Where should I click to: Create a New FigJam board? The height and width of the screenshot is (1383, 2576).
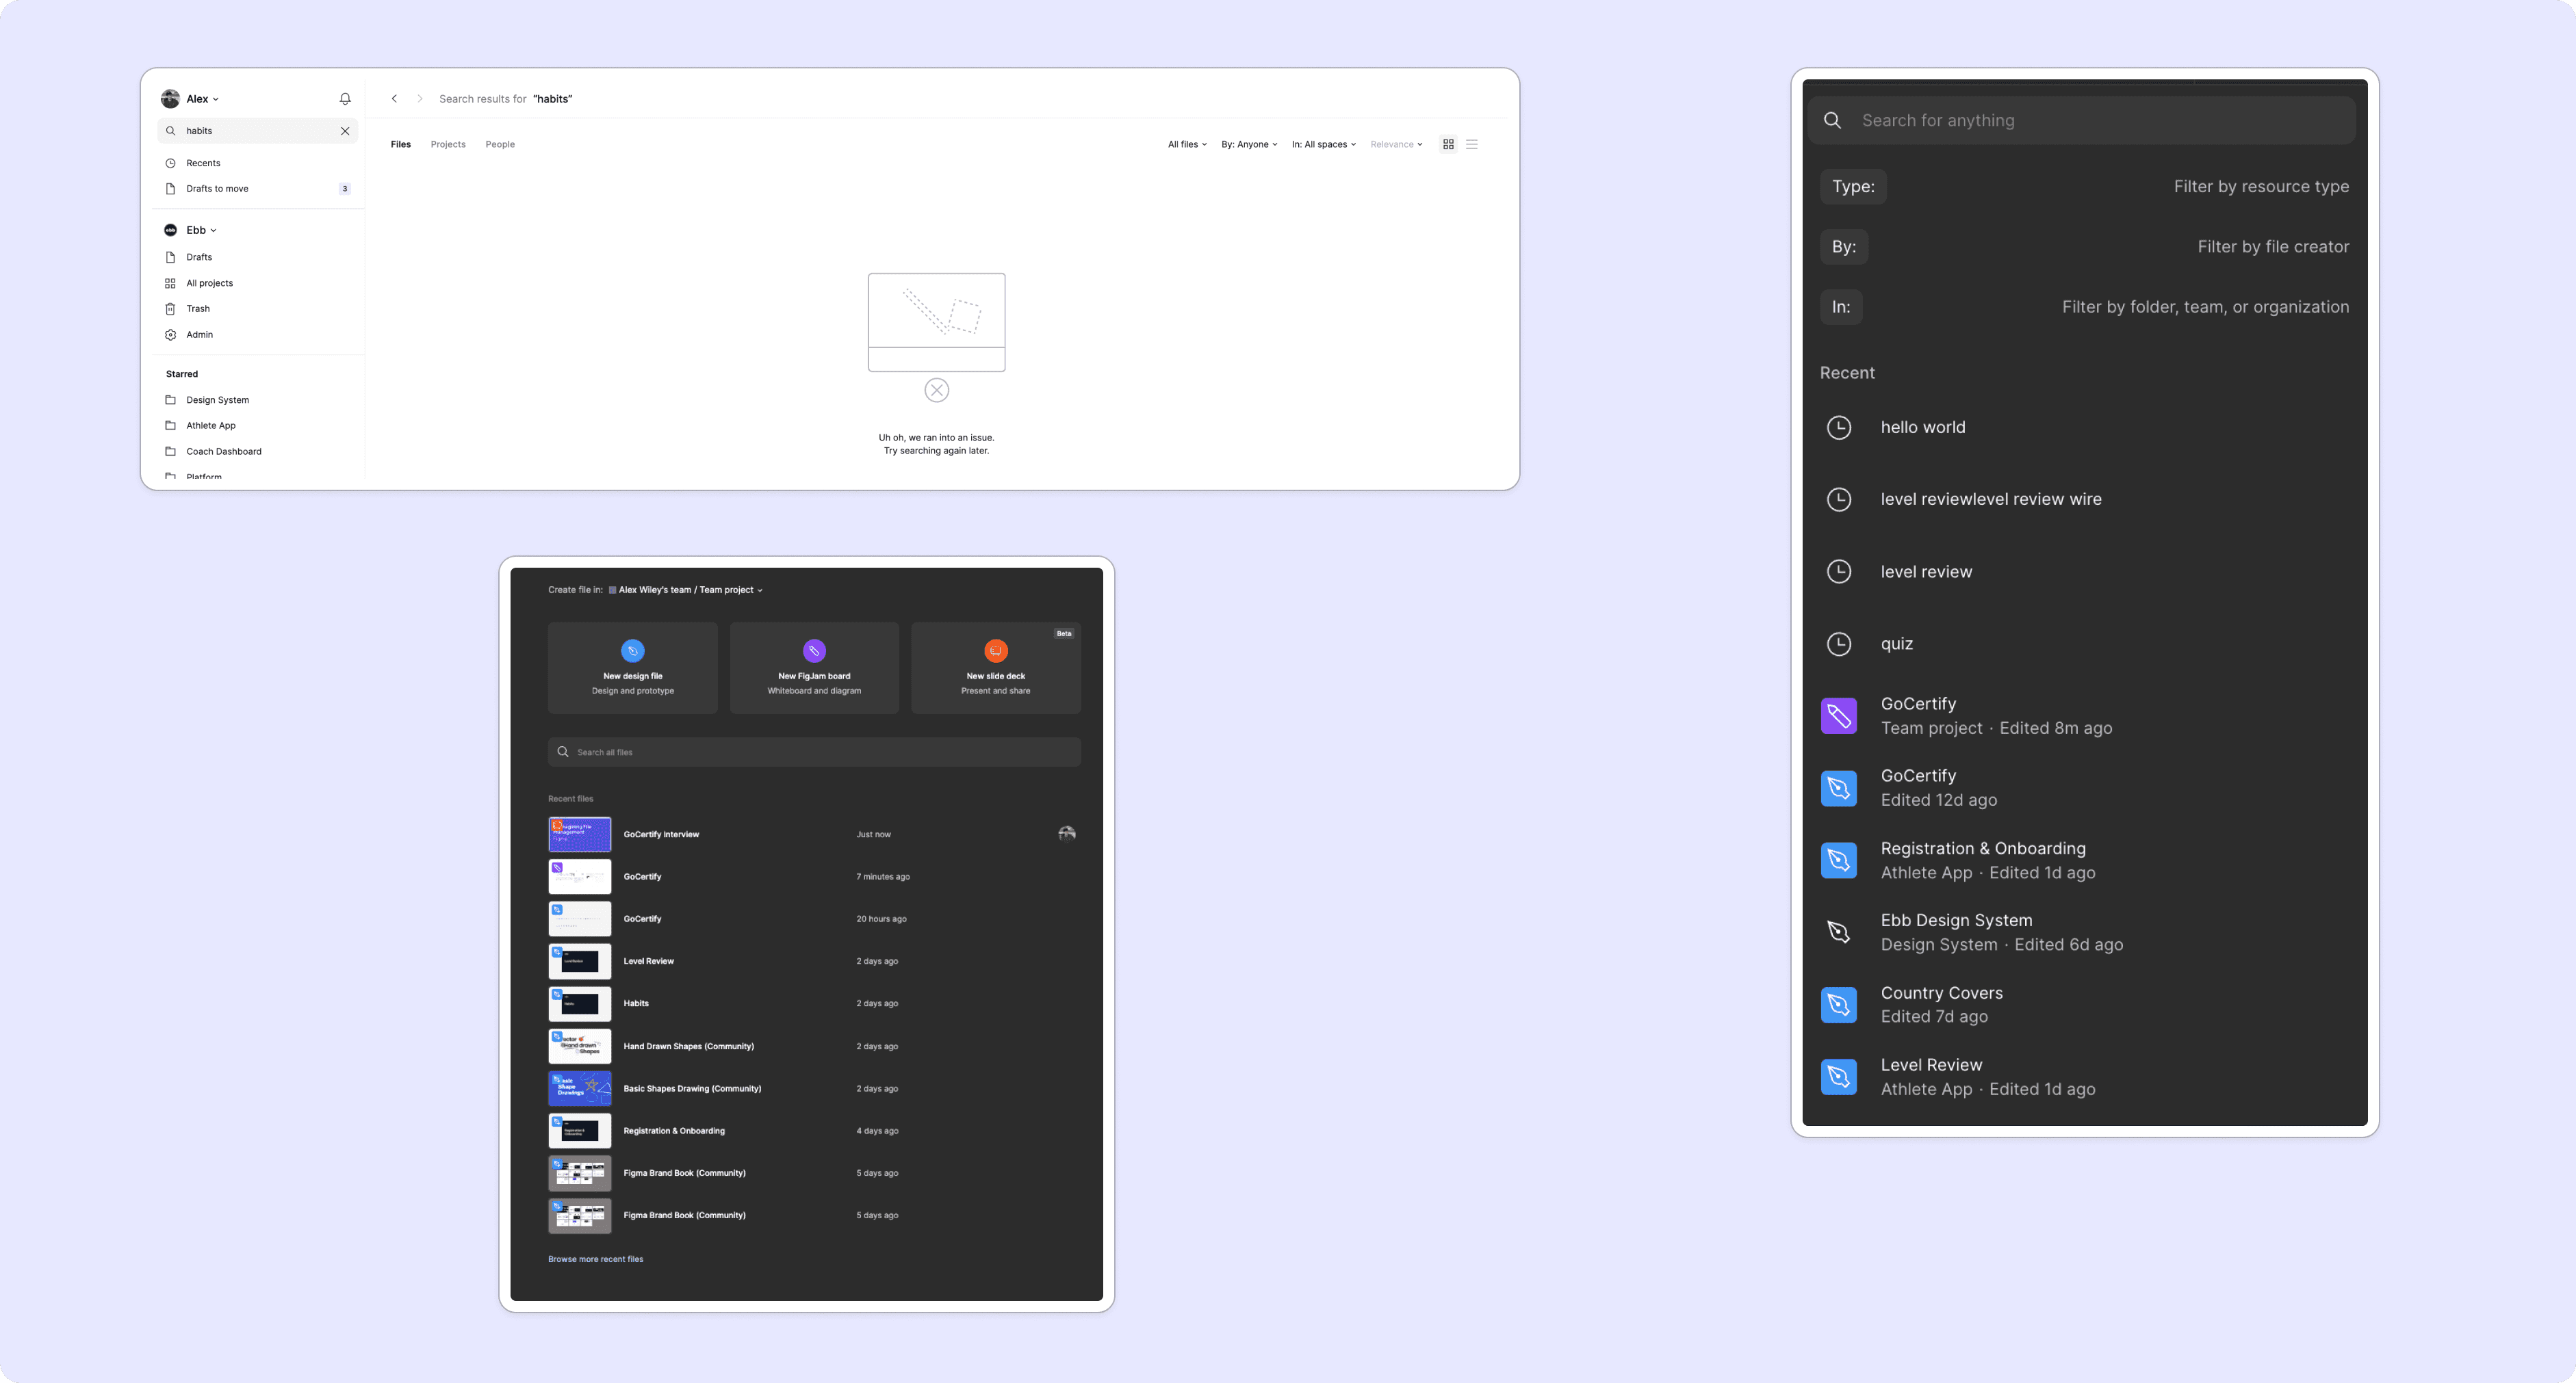pos(814,668)
